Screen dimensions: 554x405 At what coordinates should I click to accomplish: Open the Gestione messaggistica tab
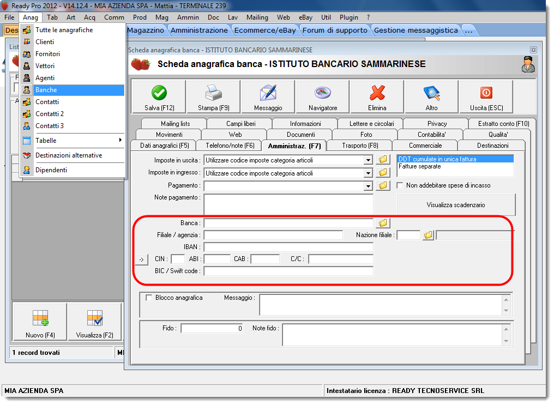coord(416,31)
